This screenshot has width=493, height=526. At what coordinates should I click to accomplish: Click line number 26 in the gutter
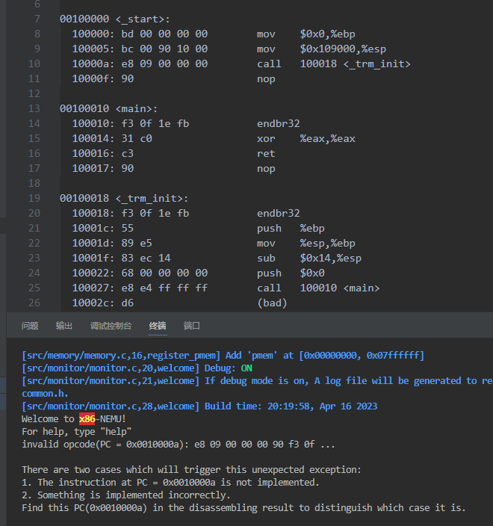34,303
